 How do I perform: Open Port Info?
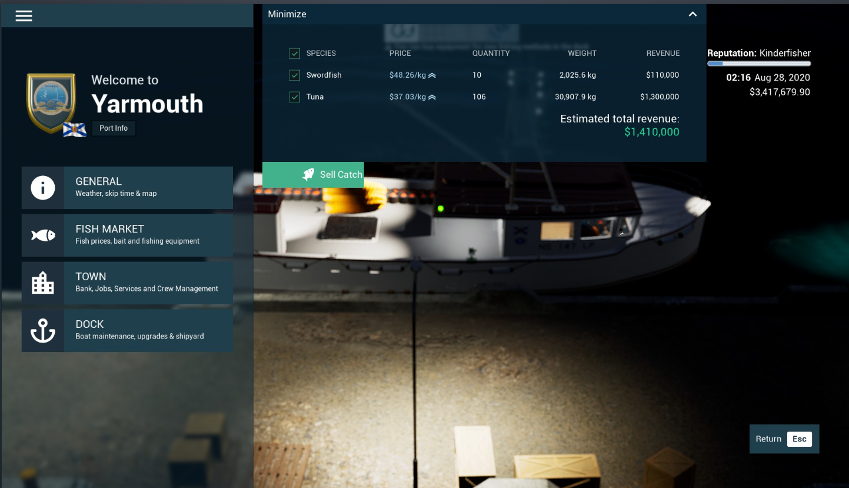114,128
